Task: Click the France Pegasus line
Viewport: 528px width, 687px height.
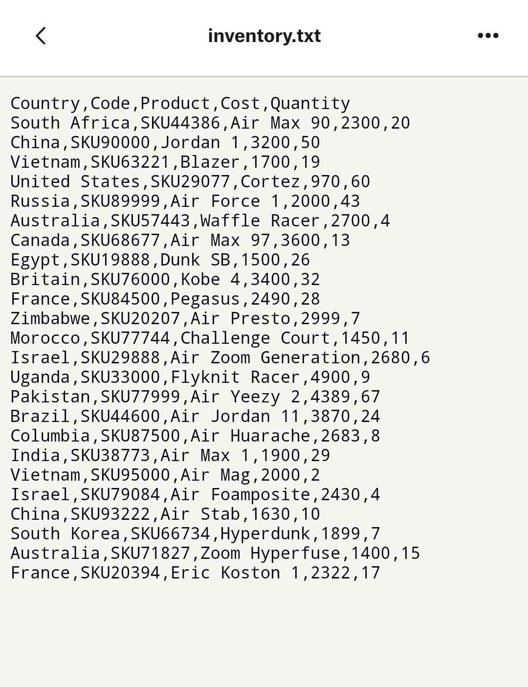Action: tap(164, 298)
